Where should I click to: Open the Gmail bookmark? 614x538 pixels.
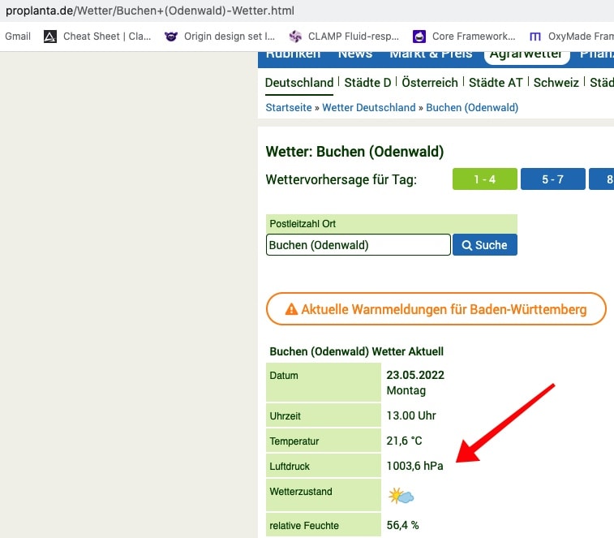click(18, 37)
